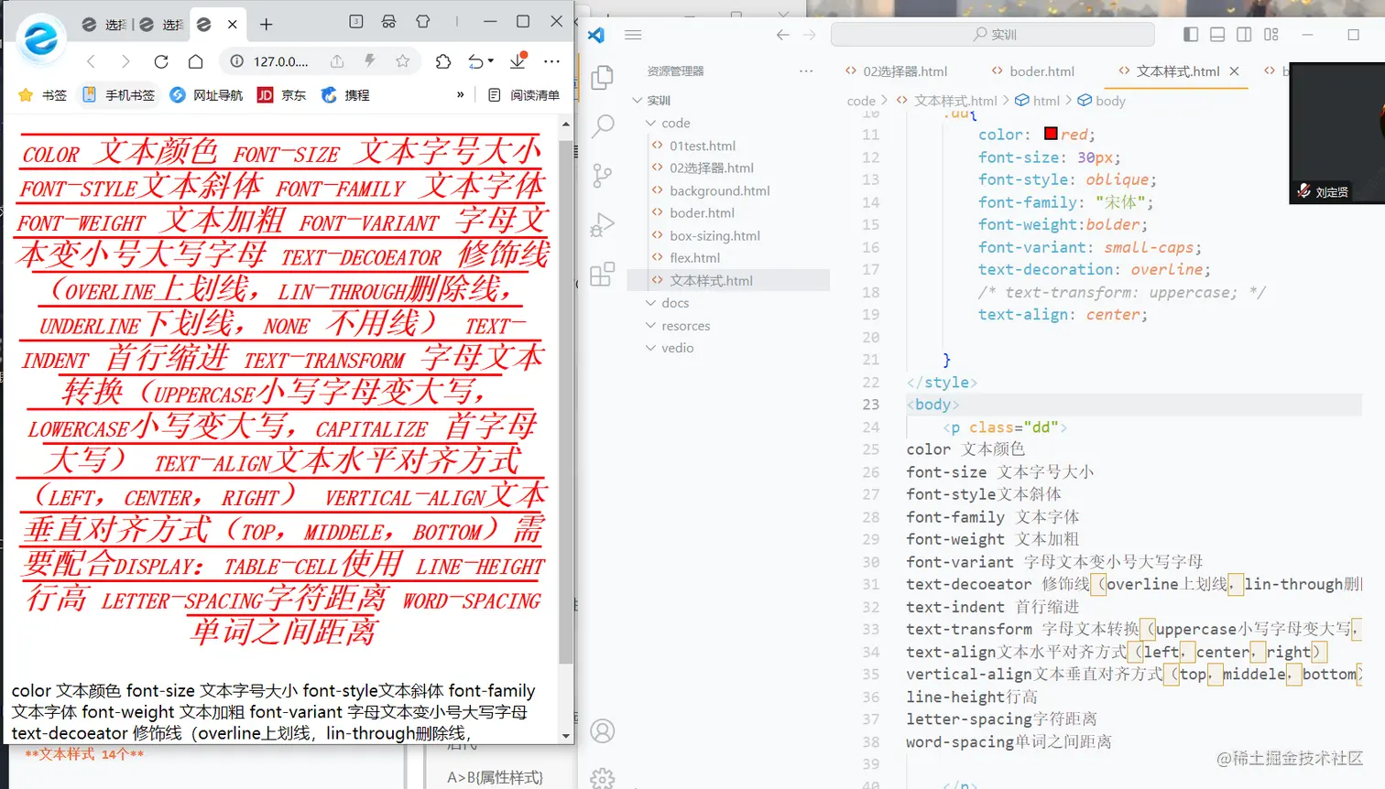This screenshot has width=1385, height=789.
Task: Open 书签 bookmarks button
Action: (43, 95)
